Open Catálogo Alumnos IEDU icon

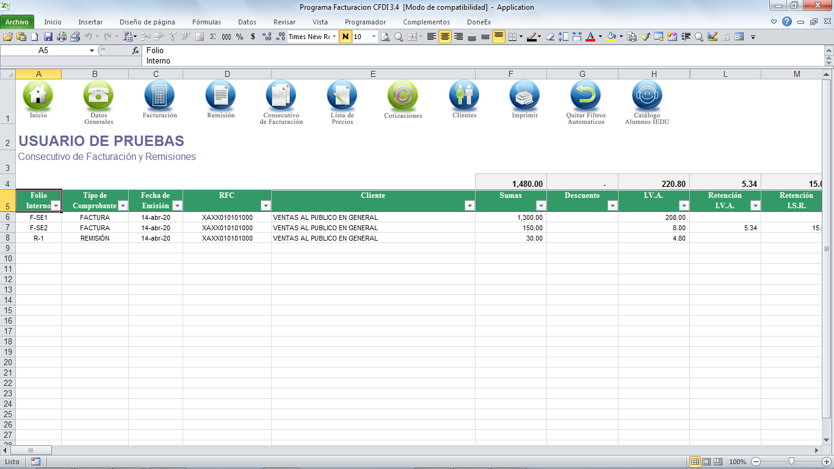(647, 96)
